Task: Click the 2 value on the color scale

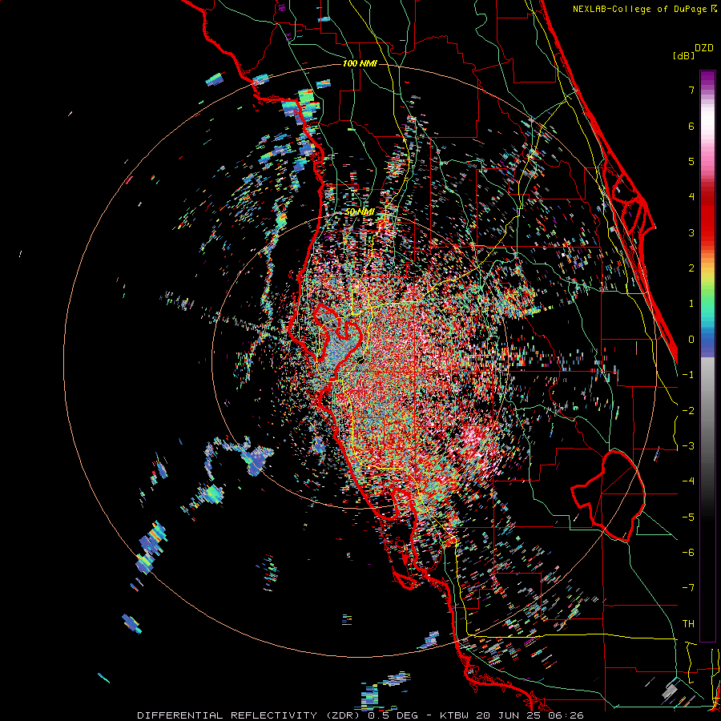Action: [691, 268]
